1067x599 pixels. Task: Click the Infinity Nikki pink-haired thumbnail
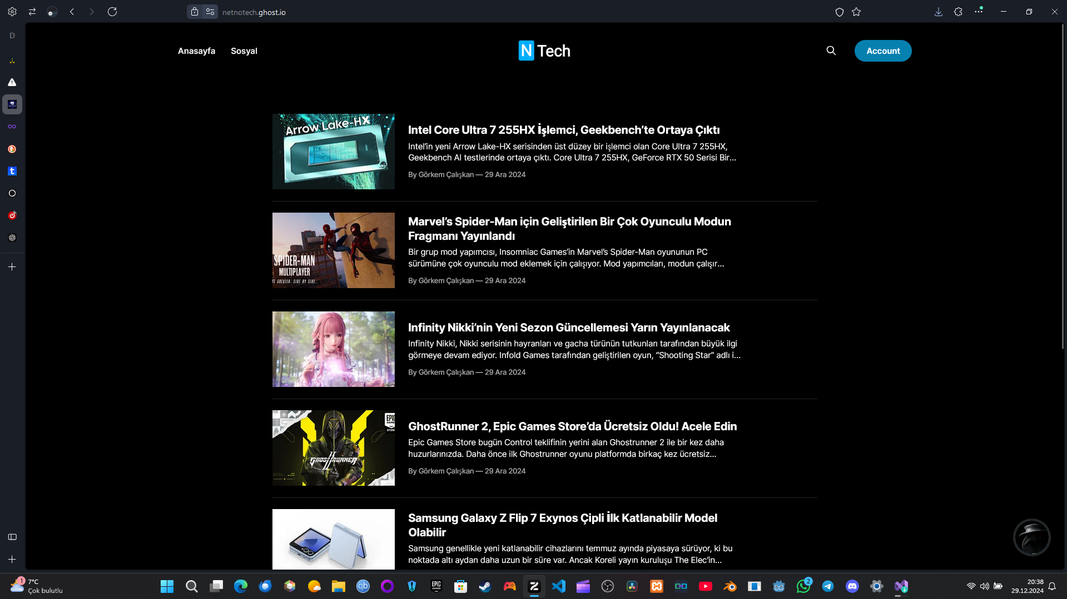pos(334,349)
